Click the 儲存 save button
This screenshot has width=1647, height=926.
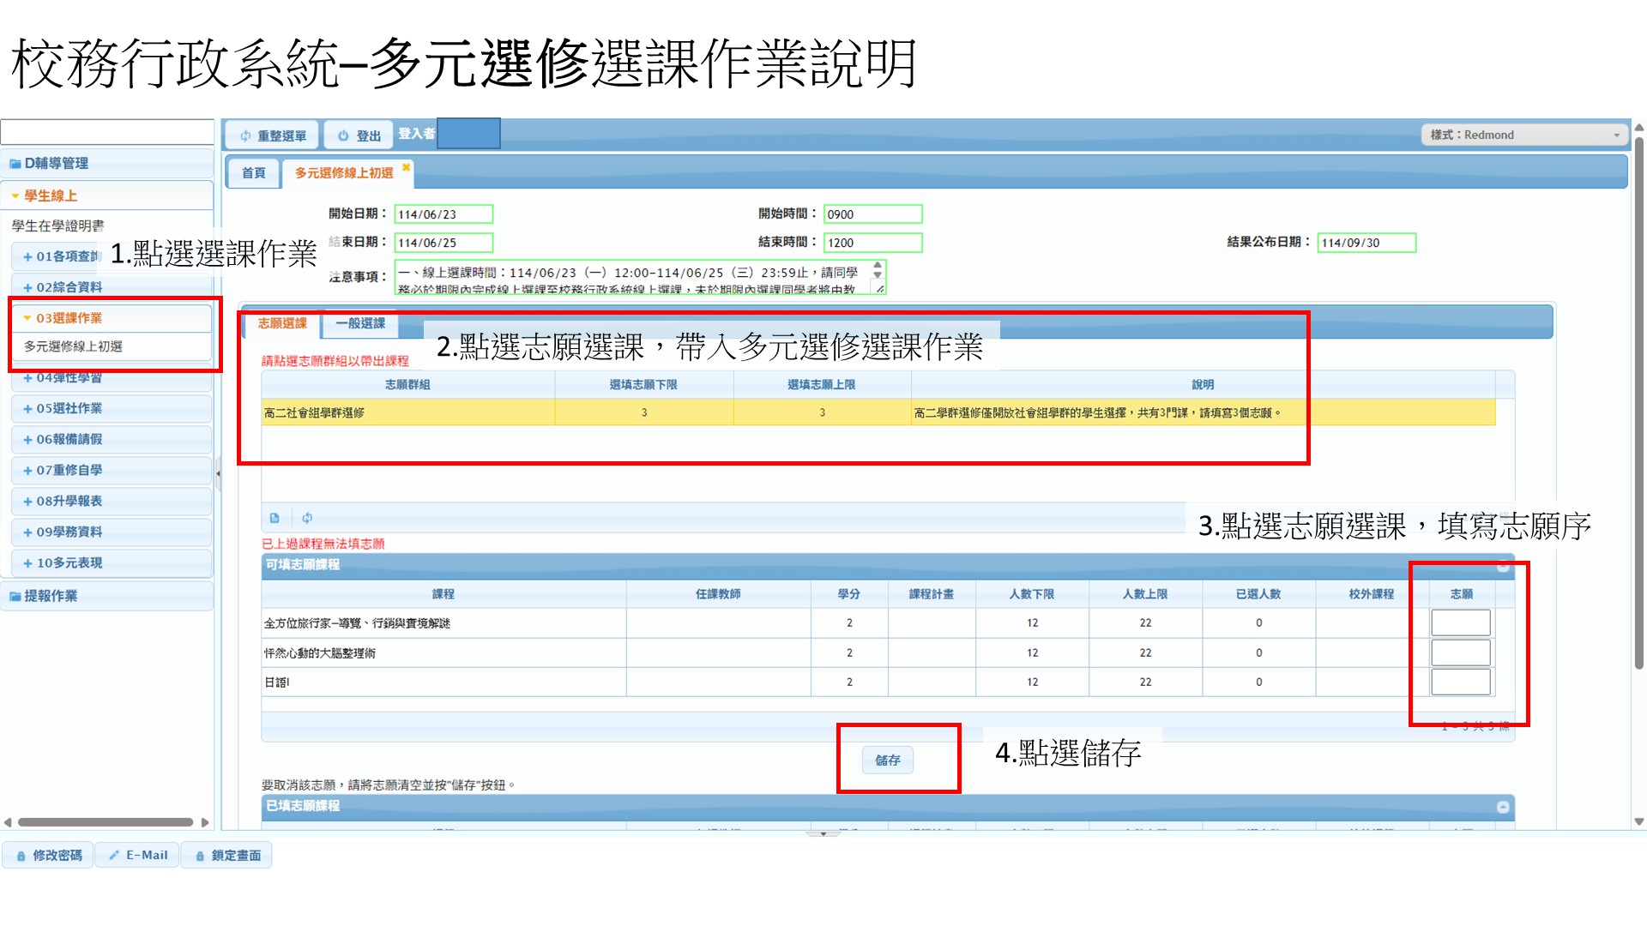(887, 760)
